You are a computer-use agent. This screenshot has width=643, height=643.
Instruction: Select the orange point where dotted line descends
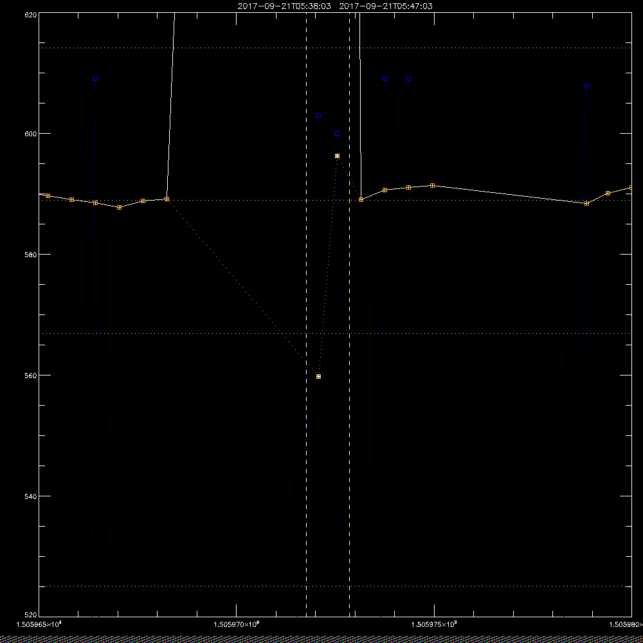(x=167, y=199)
